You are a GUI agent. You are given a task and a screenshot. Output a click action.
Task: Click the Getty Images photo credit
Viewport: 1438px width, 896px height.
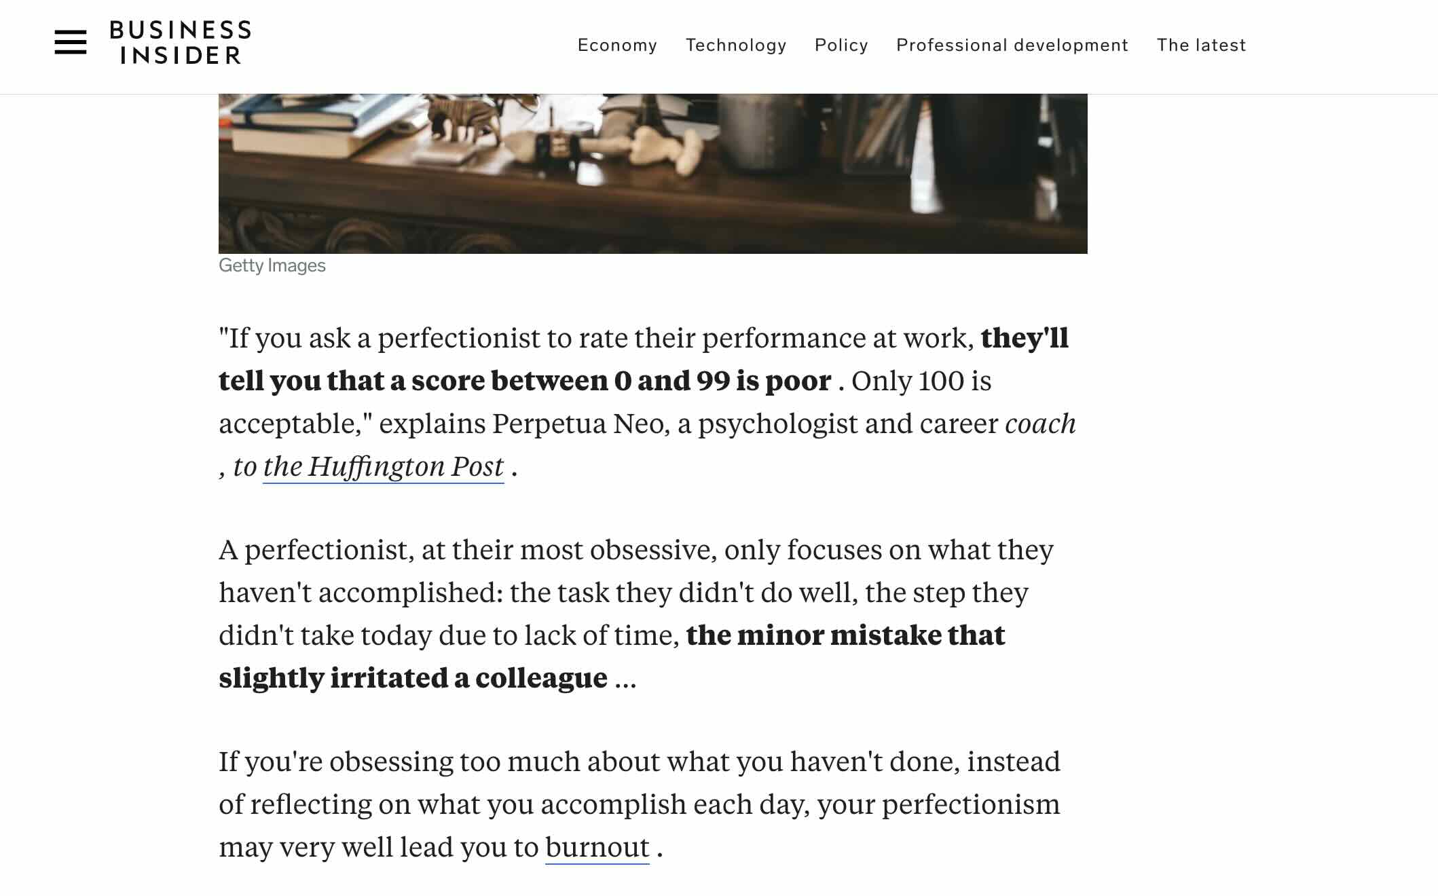(x=272, y=265)
